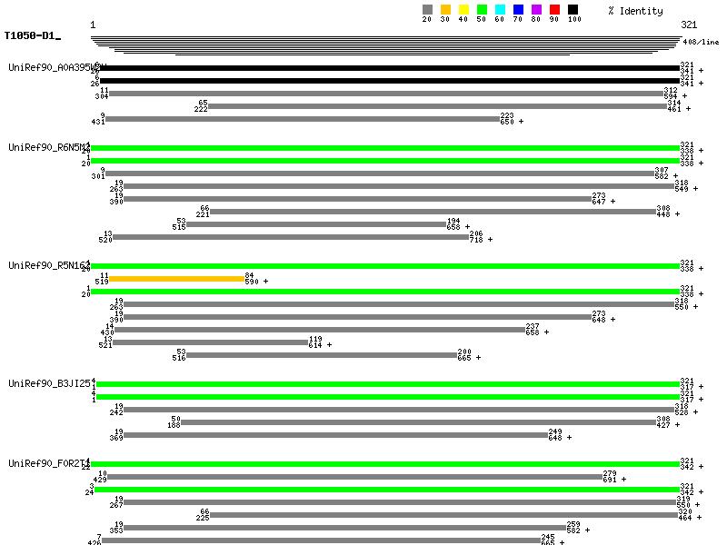Select the blue 70% identity swatch

(x=518, y=10)
